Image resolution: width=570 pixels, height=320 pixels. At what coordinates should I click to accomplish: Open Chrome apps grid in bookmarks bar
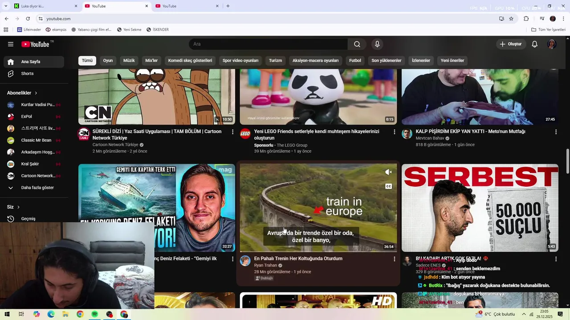tap(6, 30)
